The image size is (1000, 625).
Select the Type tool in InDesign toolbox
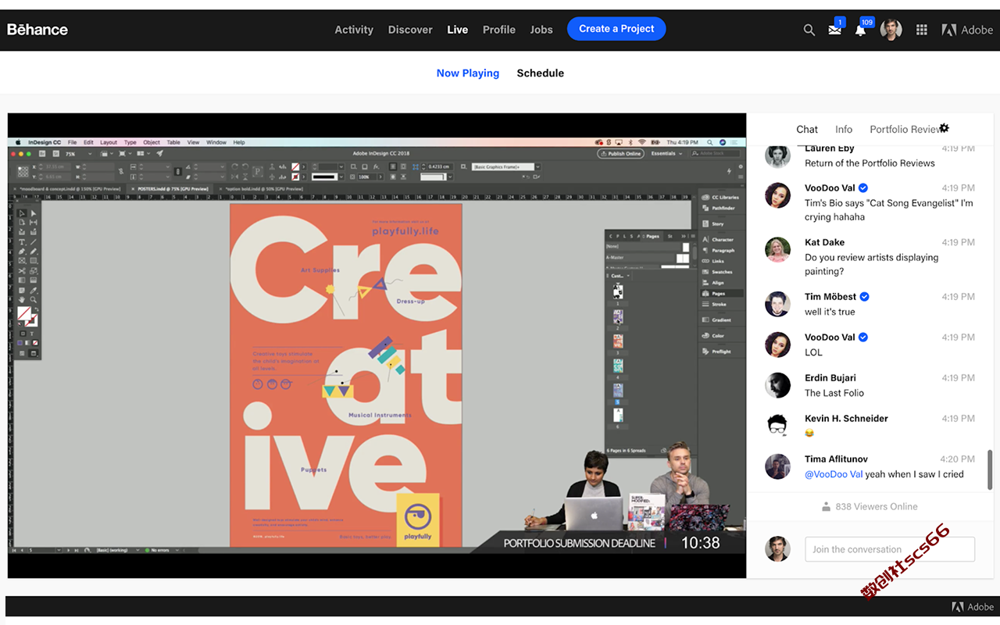click(22, 241)
